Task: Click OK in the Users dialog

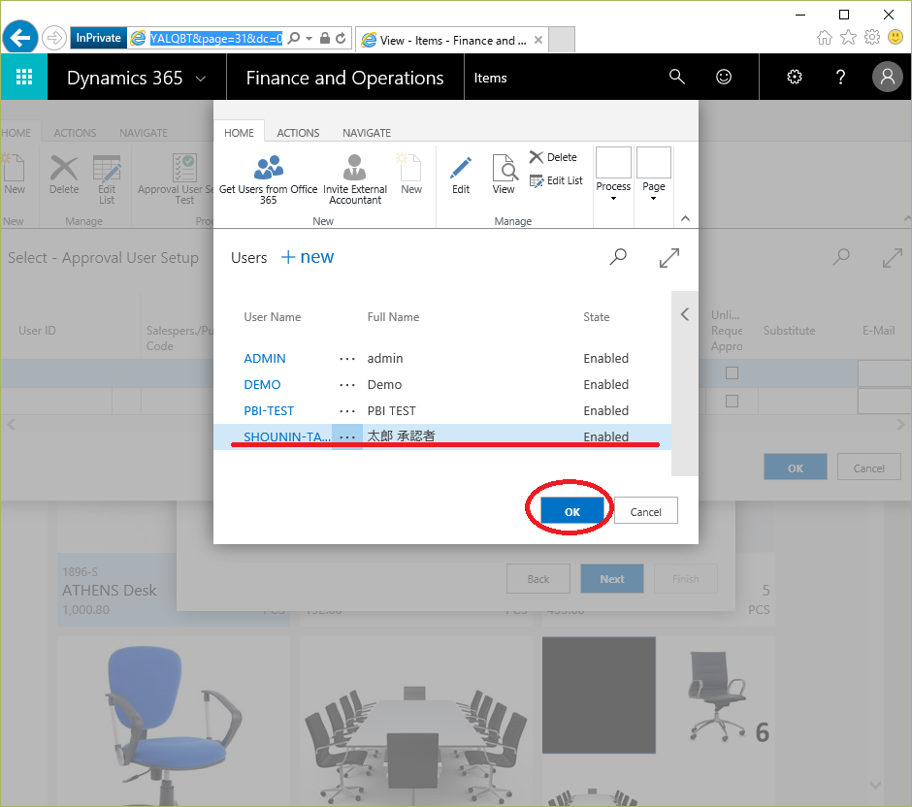Action: [x=572, y=511]
